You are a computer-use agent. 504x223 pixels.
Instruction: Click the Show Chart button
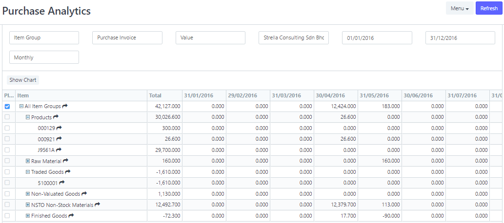23,80
